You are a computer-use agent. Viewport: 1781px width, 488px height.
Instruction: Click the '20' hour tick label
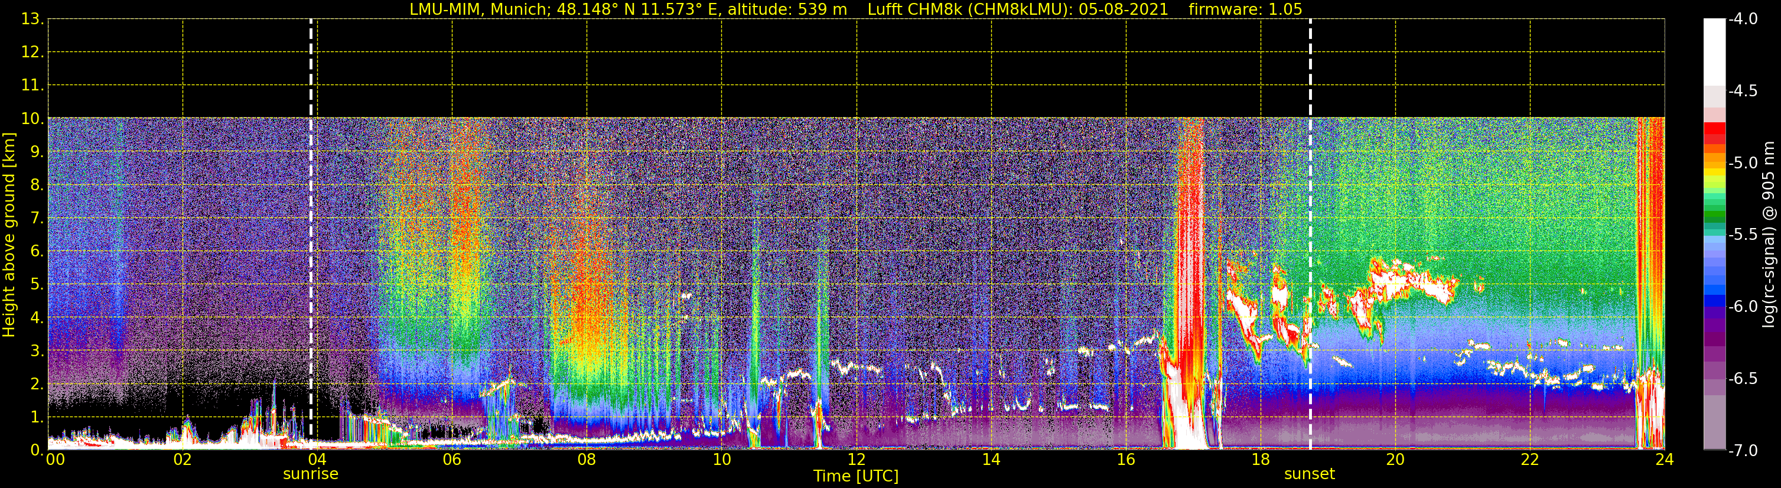[x=1395, y=460]
